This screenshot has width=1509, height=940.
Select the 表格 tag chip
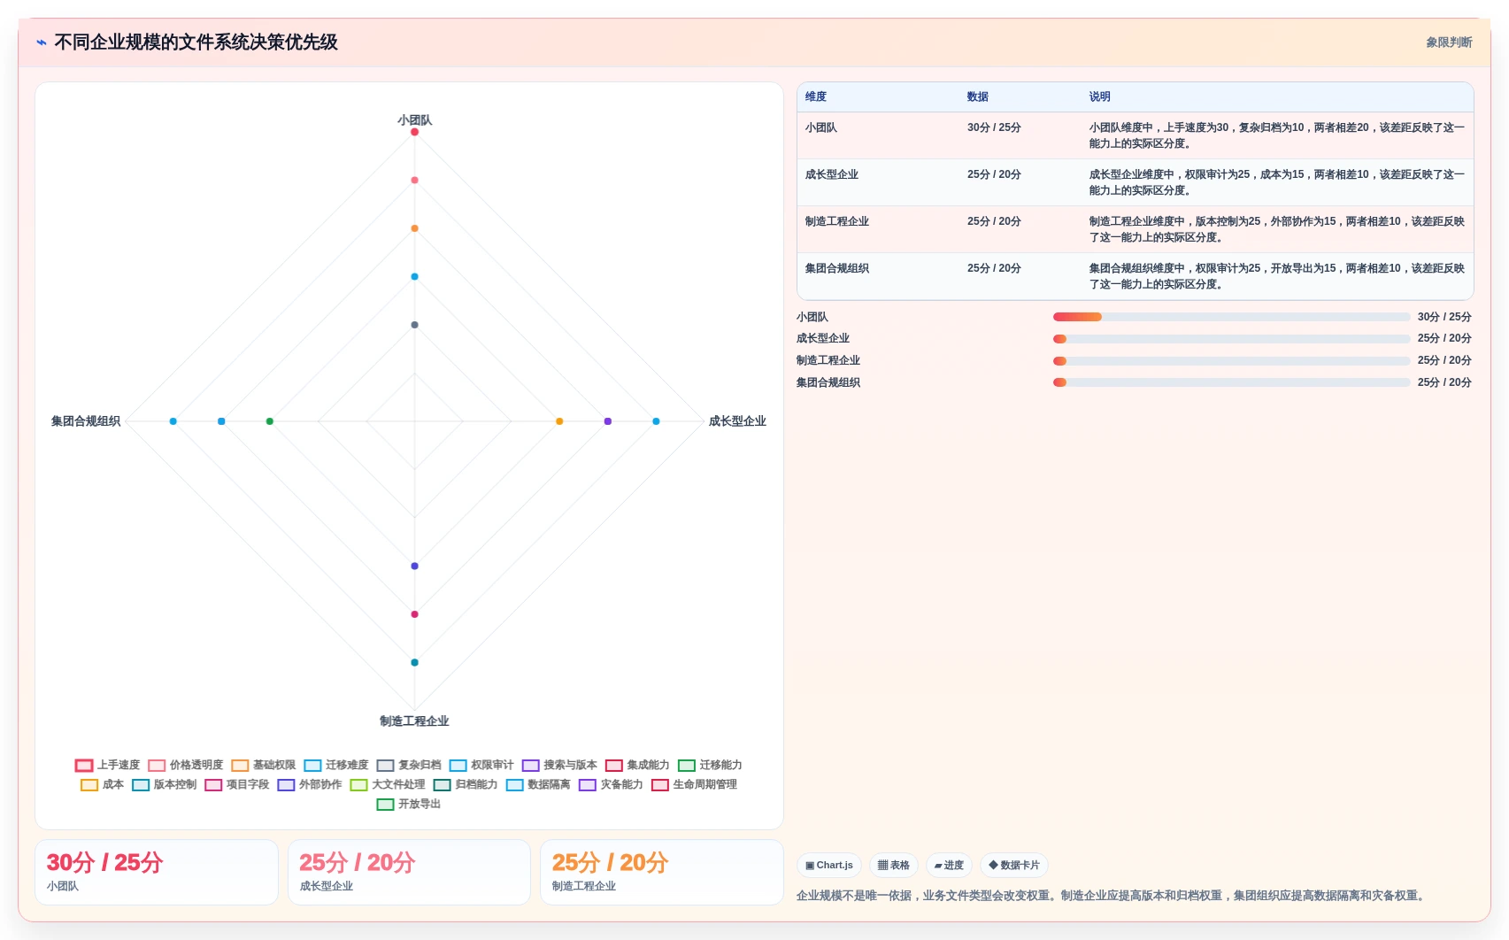tap(894, 866)
